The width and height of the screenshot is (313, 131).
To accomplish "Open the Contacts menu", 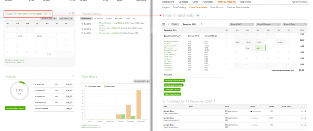I will point(183,2).
